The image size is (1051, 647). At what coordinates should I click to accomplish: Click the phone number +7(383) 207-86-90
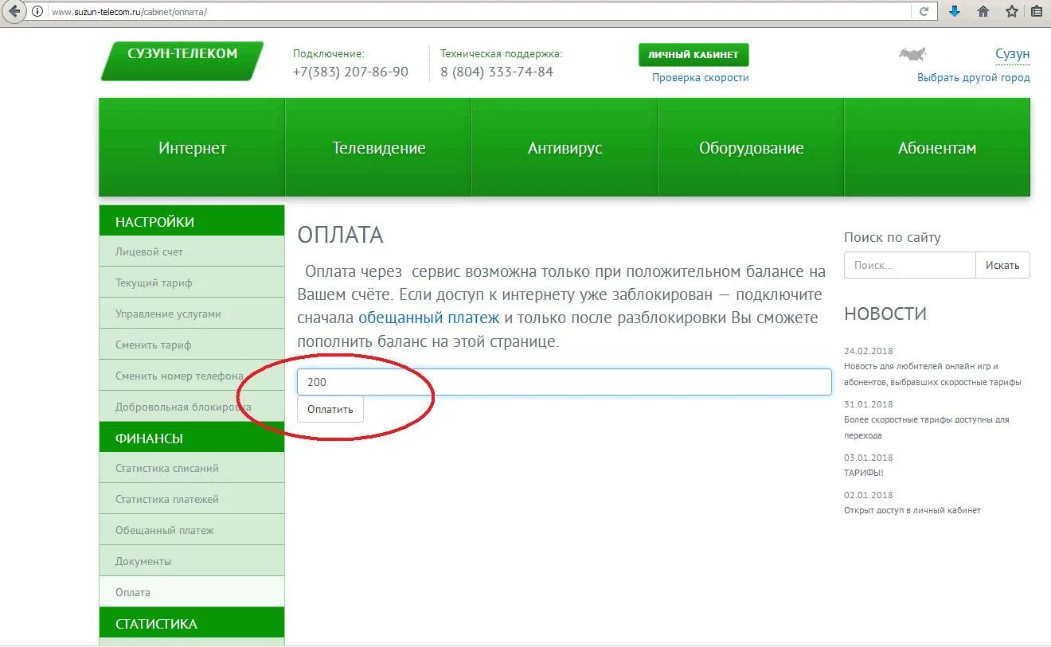click(350, 72)
